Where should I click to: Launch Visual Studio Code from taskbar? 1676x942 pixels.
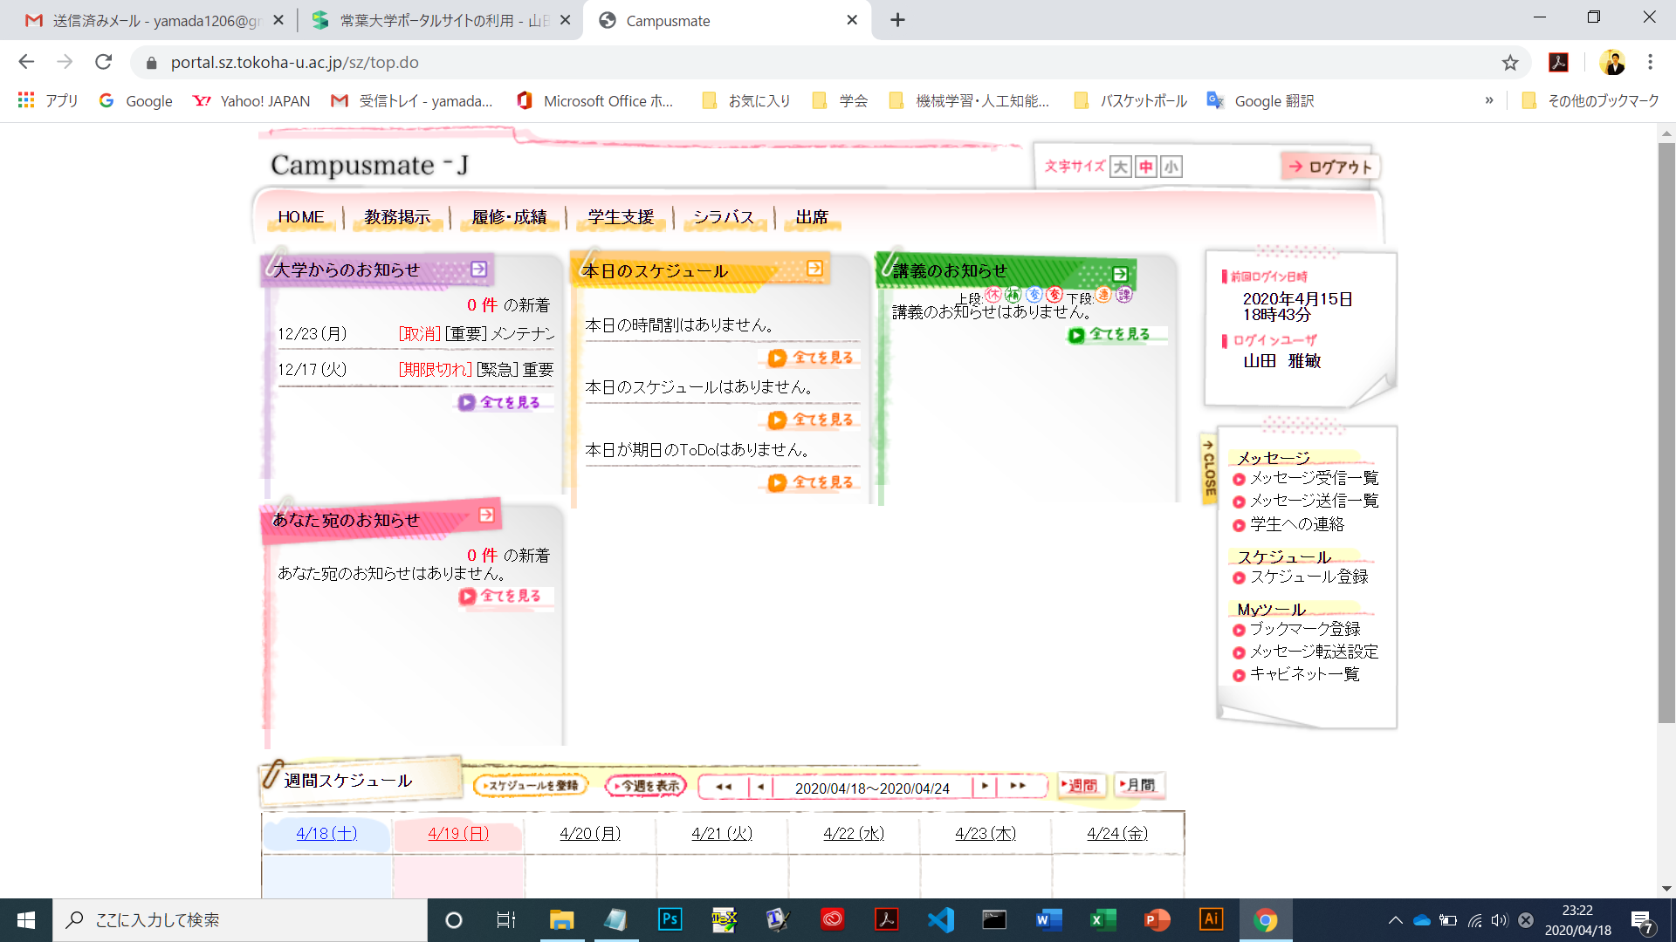pyautogui.click(x=941, y=919)
